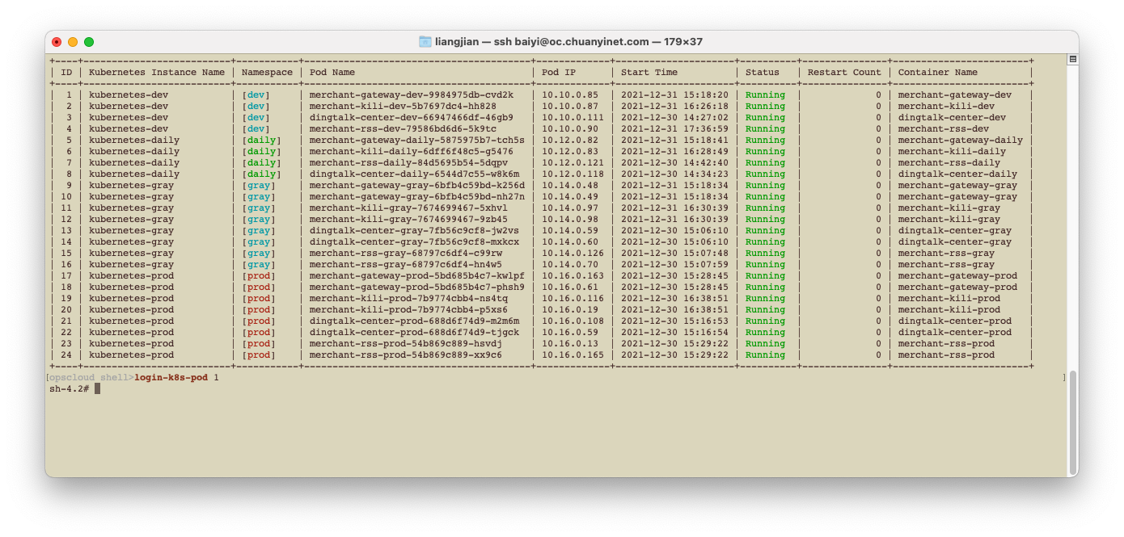
Task: Click [daily] namespace in row ID 5
Action: (x=261, y=140)
